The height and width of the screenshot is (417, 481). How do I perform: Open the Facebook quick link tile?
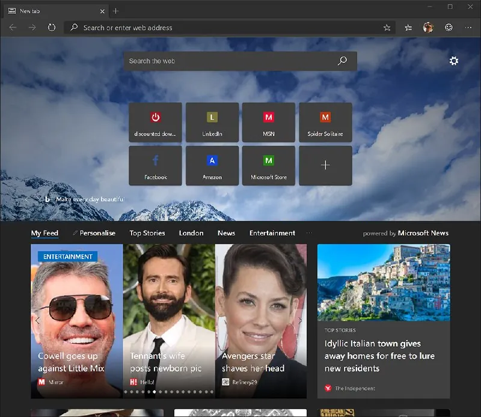click(155, 166)
